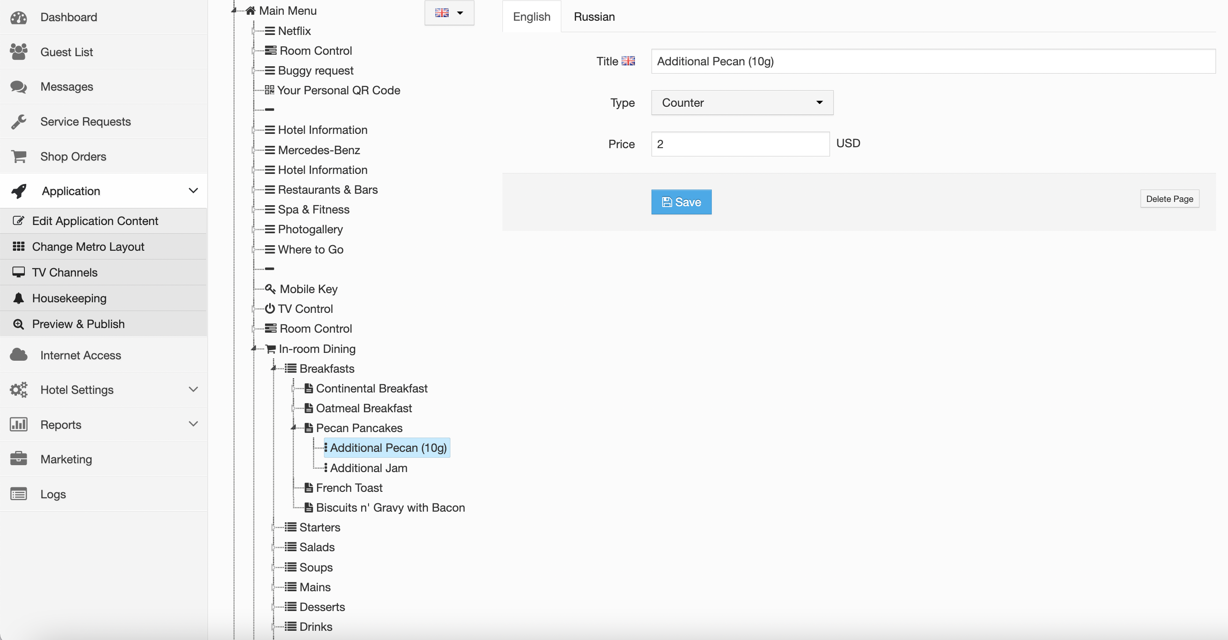Select Restaurants & Bars tree item

pyautogui.click(x=328, y=190)
